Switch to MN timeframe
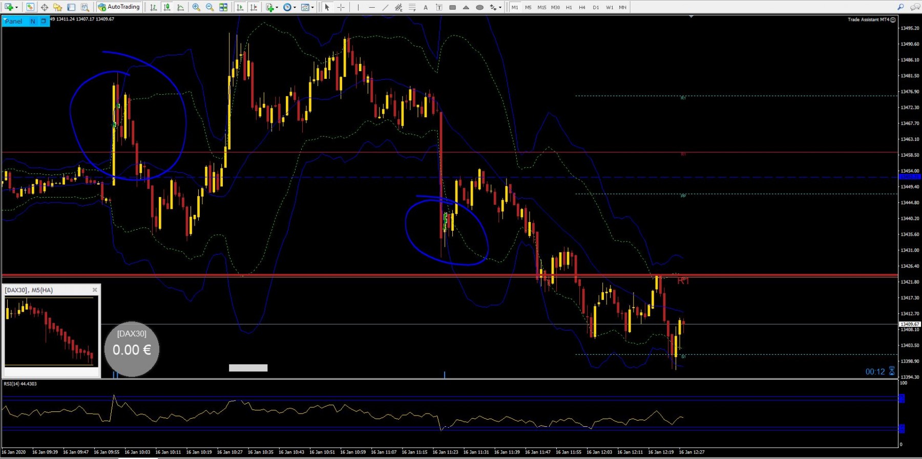This screenshot has width=922, height=459. (622, 7)
